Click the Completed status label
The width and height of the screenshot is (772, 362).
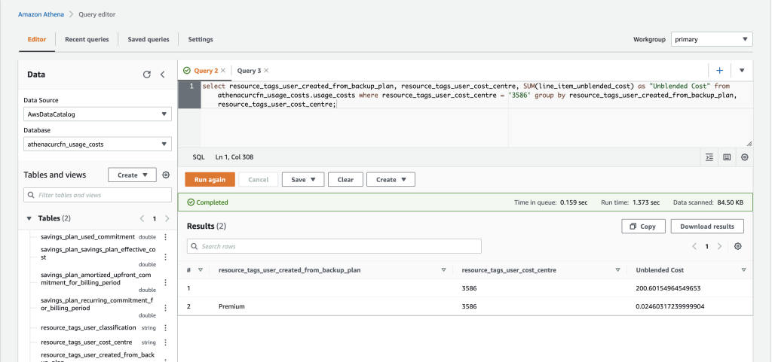[x=208, y=202]
